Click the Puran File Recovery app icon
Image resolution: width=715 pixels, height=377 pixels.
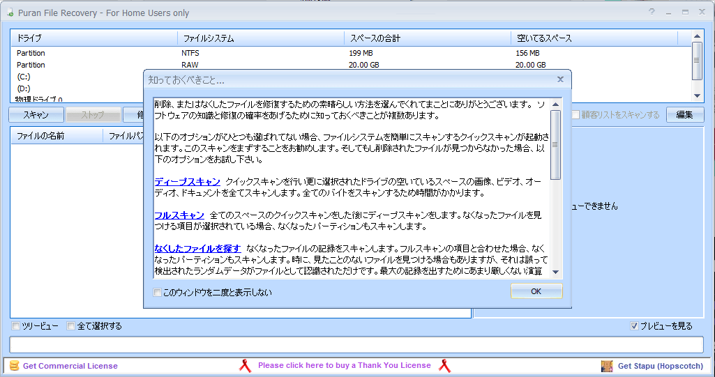(x=10, y=13)
